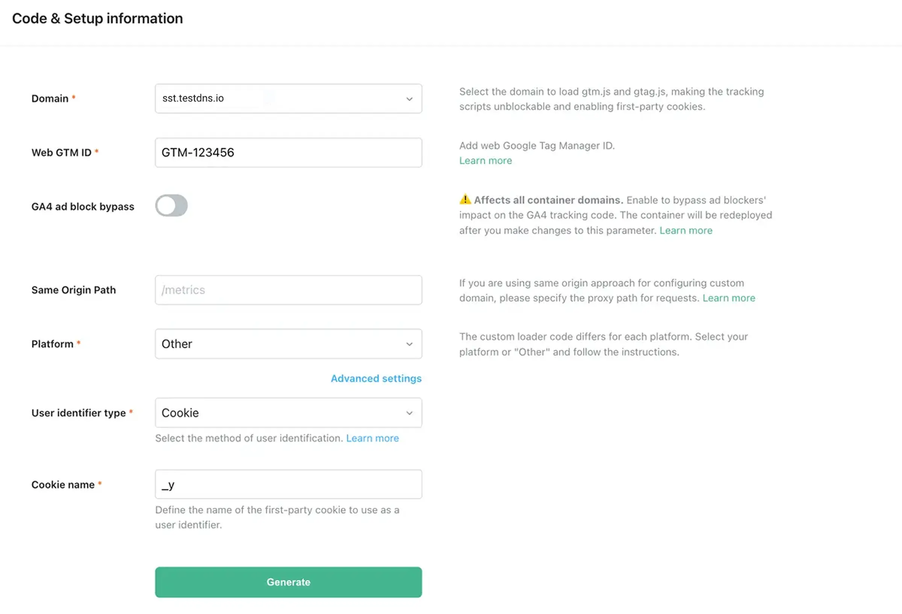Click the Platform dropdown chevron arrow
The height and width of the screenshot is (614, 902).
click(x=410, y=344)
